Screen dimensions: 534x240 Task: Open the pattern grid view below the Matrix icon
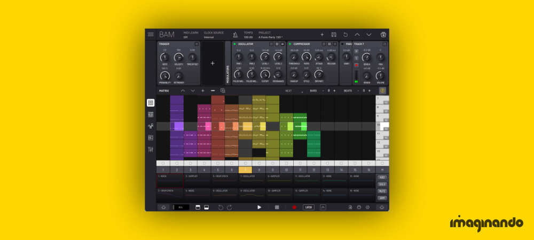(x=151, y=115)
